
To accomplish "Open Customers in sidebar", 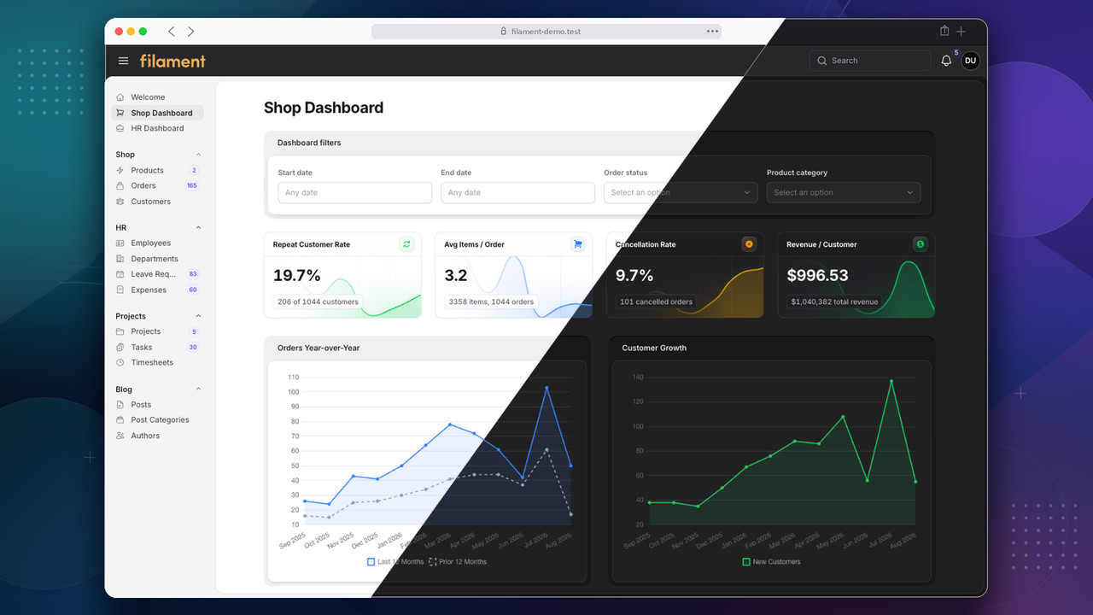I will coord(158,202).
